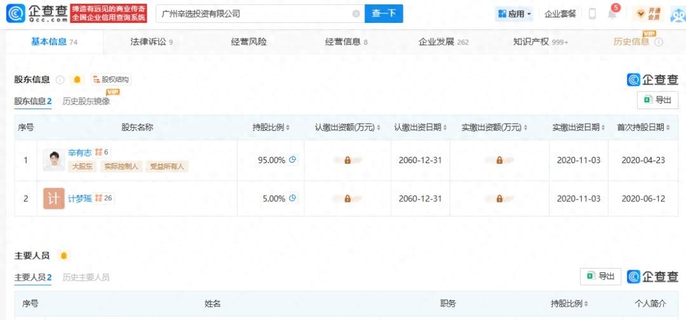Open the user avatar at top right
Image resolution: width=686 pixels, height=320 pixels.
pos(678,13)
